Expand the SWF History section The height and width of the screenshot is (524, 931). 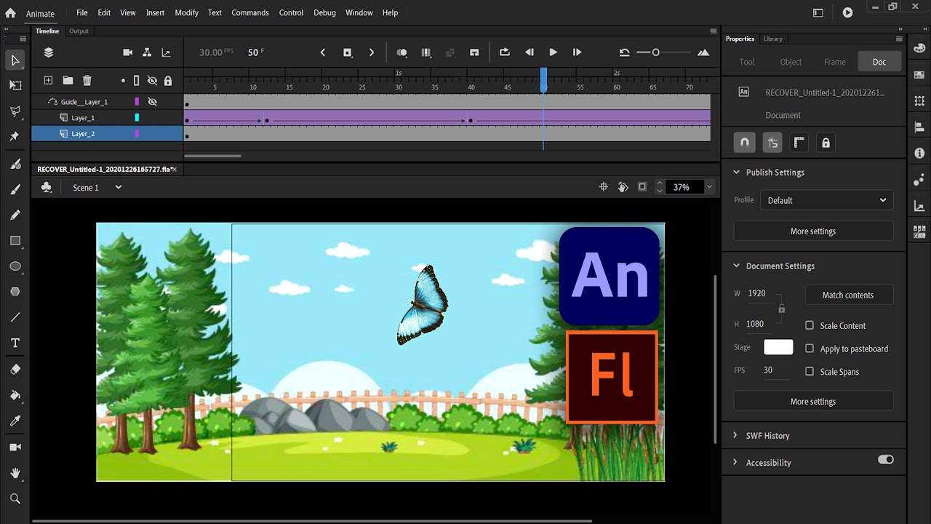735,435
